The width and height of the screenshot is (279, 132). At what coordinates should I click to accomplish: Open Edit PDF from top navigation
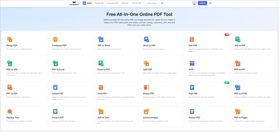tap(125, 3)
